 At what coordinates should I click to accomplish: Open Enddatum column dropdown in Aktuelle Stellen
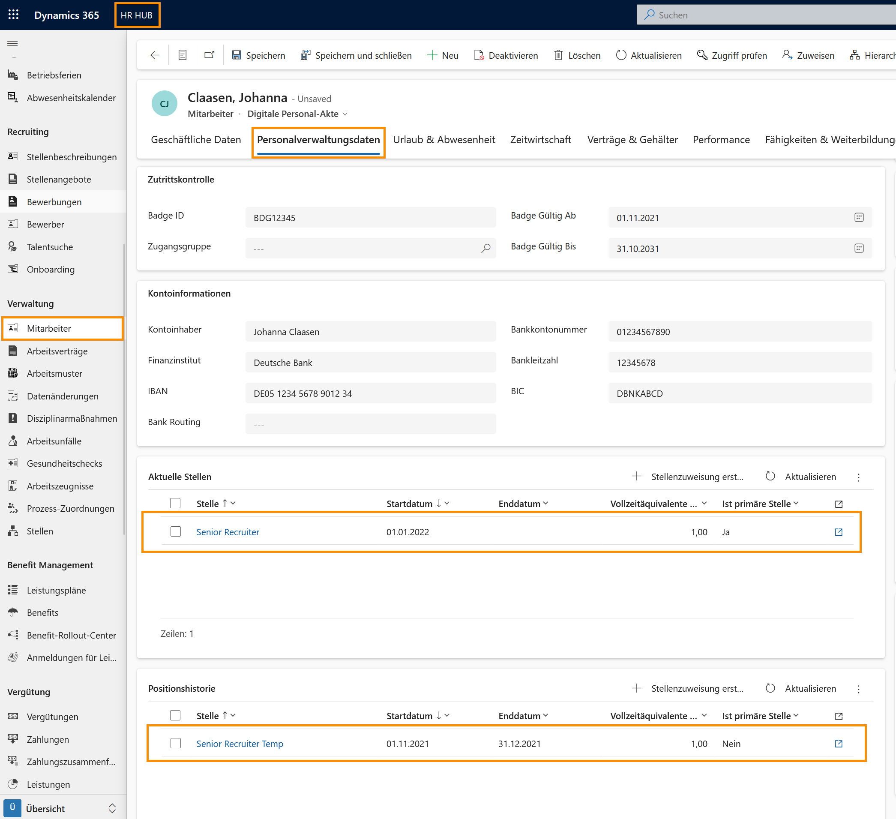pyautogui.click(x=546, y=503)
